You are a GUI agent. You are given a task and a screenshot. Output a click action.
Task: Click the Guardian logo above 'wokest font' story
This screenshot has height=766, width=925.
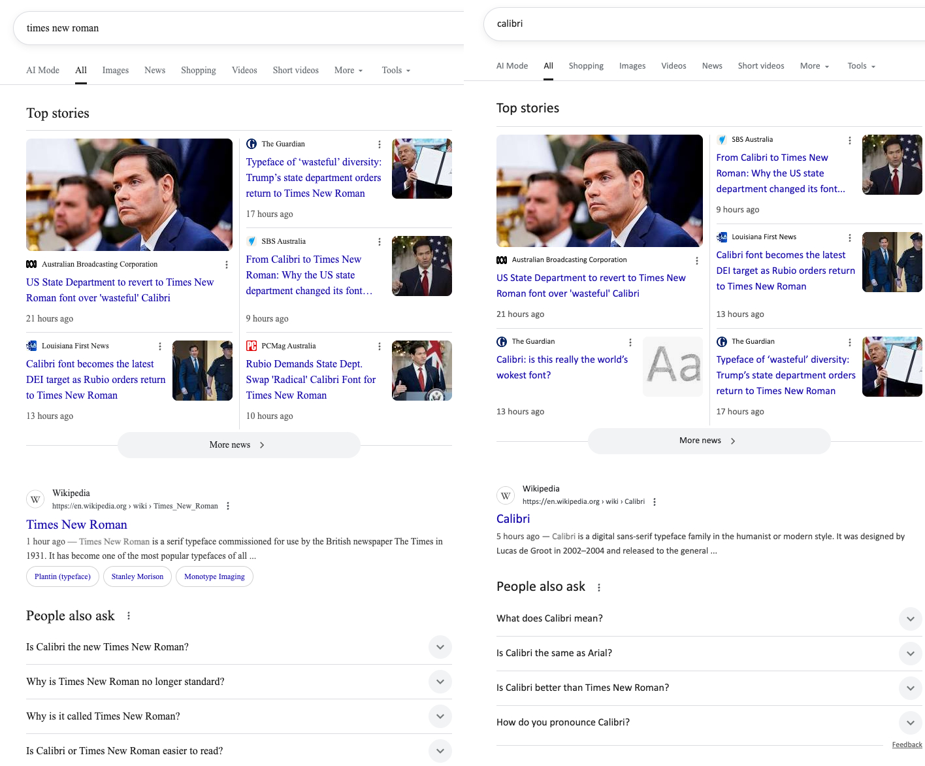(502, 341)
